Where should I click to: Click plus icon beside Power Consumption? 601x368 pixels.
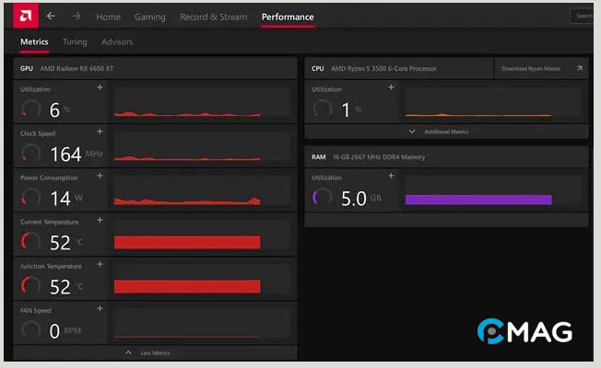100,176
